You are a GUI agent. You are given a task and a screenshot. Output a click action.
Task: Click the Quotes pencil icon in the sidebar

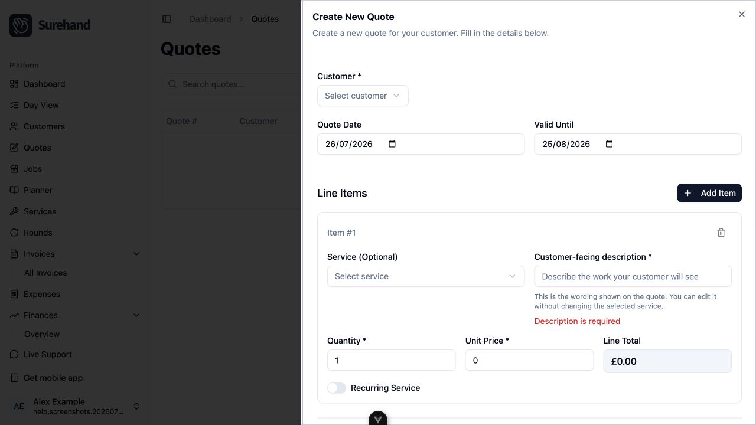coord(14,148)
